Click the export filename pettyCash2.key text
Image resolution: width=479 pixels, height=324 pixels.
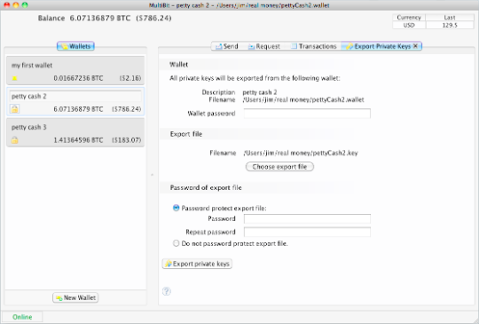tap(301, 153)
